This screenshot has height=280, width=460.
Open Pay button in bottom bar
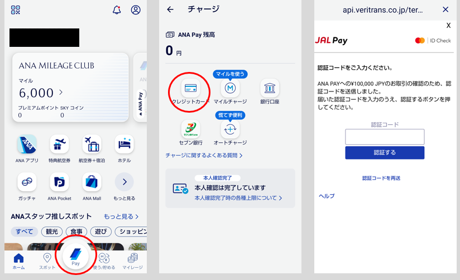76,256
